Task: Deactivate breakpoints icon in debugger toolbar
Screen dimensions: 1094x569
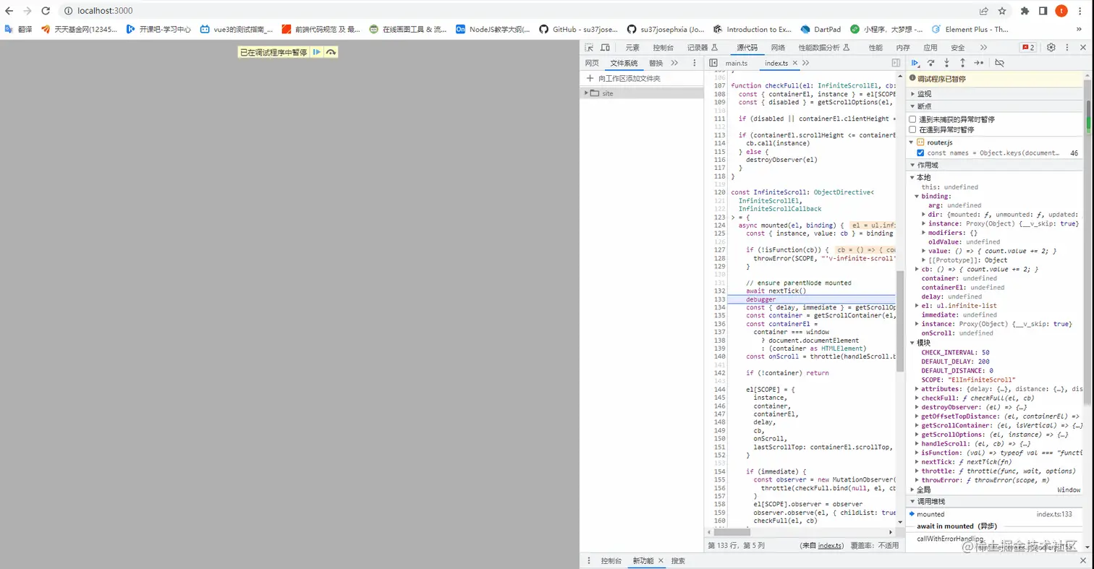Action: [x=999, y=63]
